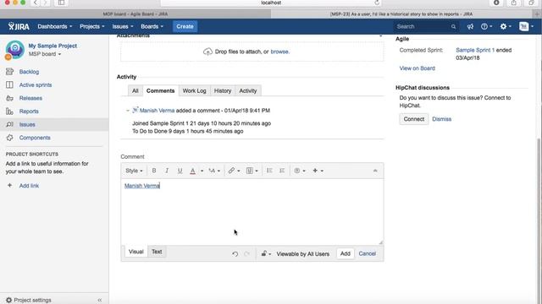Expand the MSP board dropdown
The height and width of the screenshot is (304, 542).
pos(45,54)
